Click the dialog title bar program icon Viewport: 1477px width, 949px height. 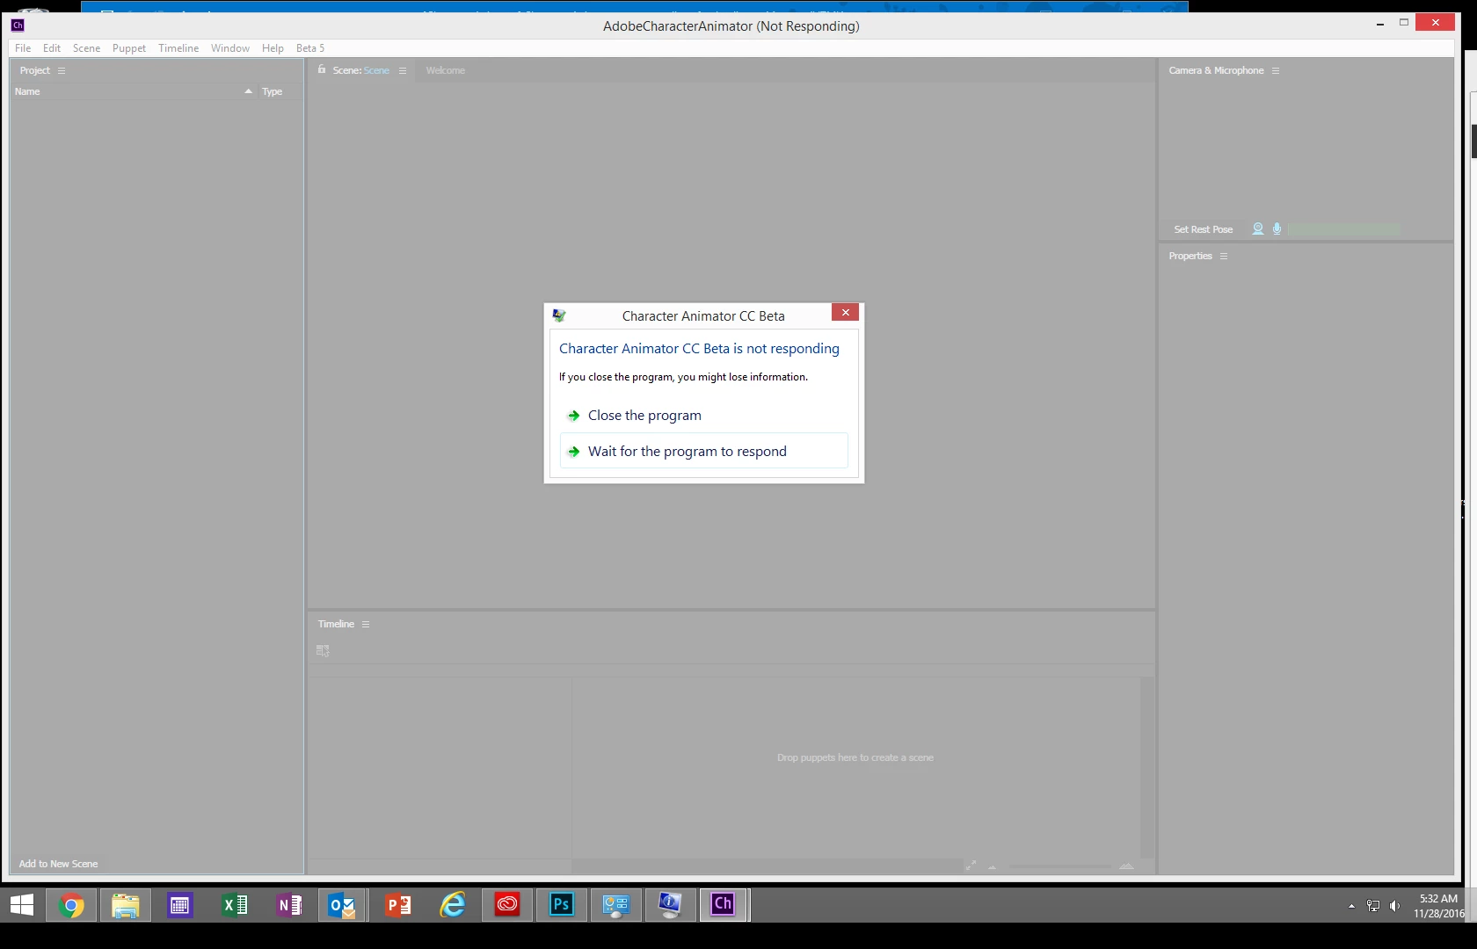pyautogui.click(x=559, y=315)
